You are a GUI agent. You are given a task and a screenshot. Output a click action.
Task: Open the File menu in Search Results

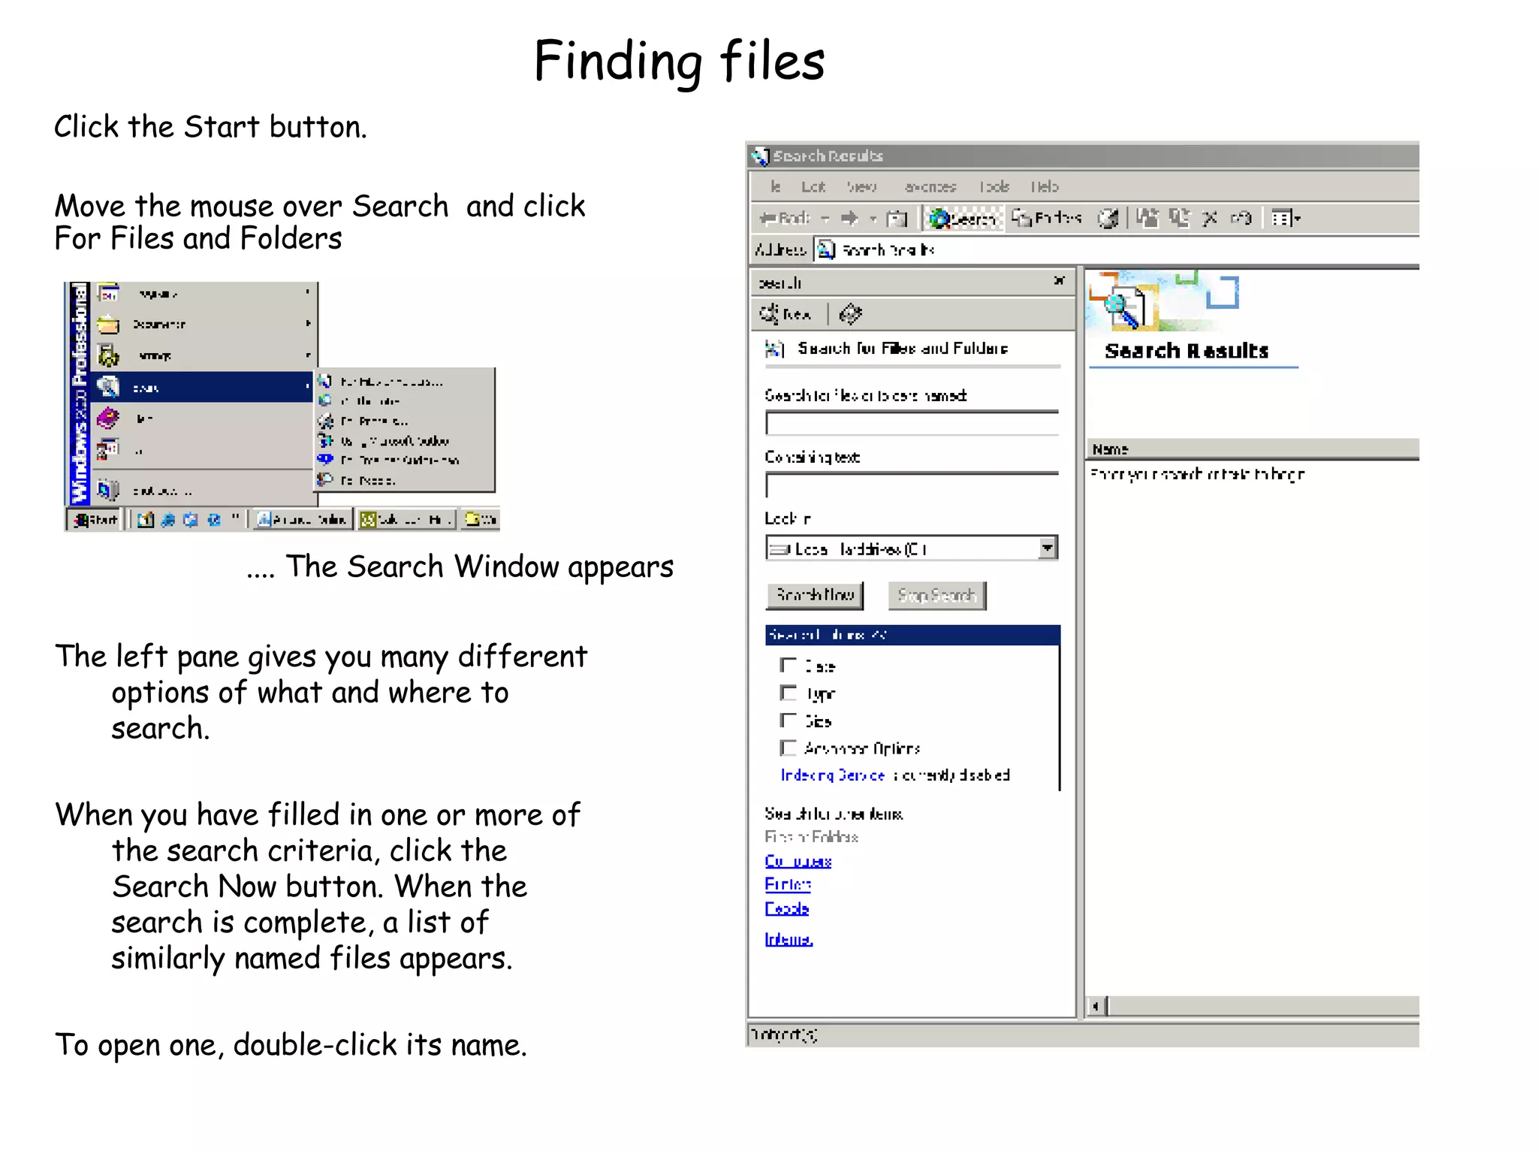point(775,186)
